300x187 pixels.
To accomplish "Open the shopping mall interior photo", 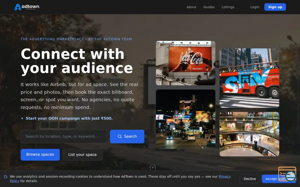I will pos(249,134).
